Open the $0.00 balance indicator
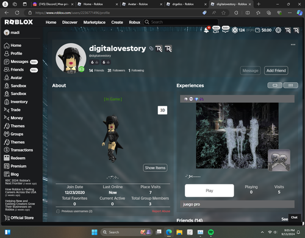Viewport: 305px width, 238px height. 264,30
